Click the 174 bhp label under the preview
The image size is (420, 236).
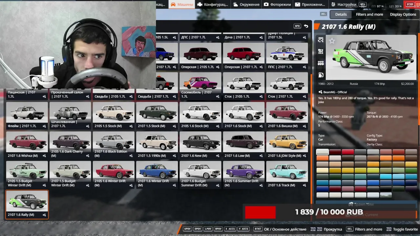(380, 84)
